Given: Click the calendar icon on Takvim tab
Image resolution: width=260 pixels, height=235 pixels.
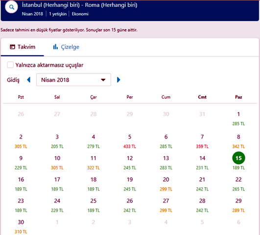Looking at the screenshot, I should click(12, 47).
